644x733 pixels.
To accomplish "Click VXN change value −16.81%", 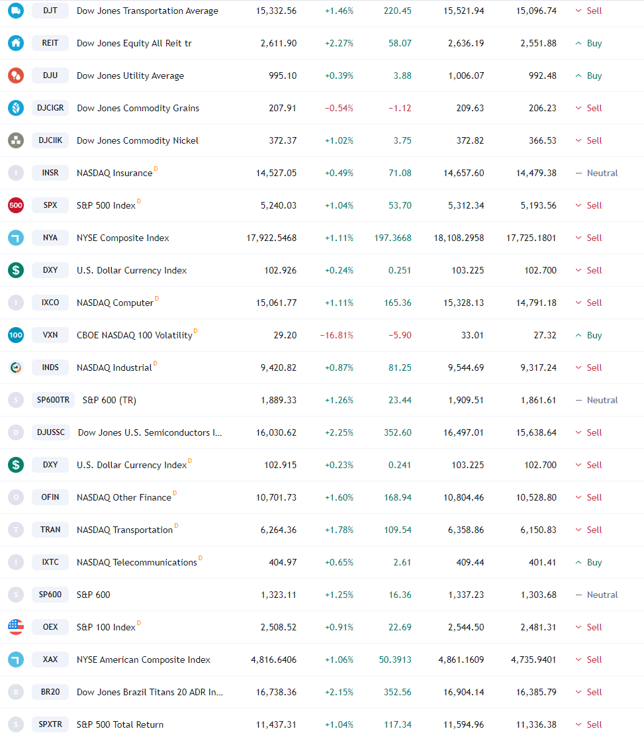I will [x=336, y=335].
